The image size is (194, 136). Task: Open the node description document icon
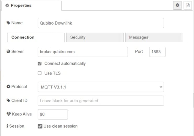(187, 5)
